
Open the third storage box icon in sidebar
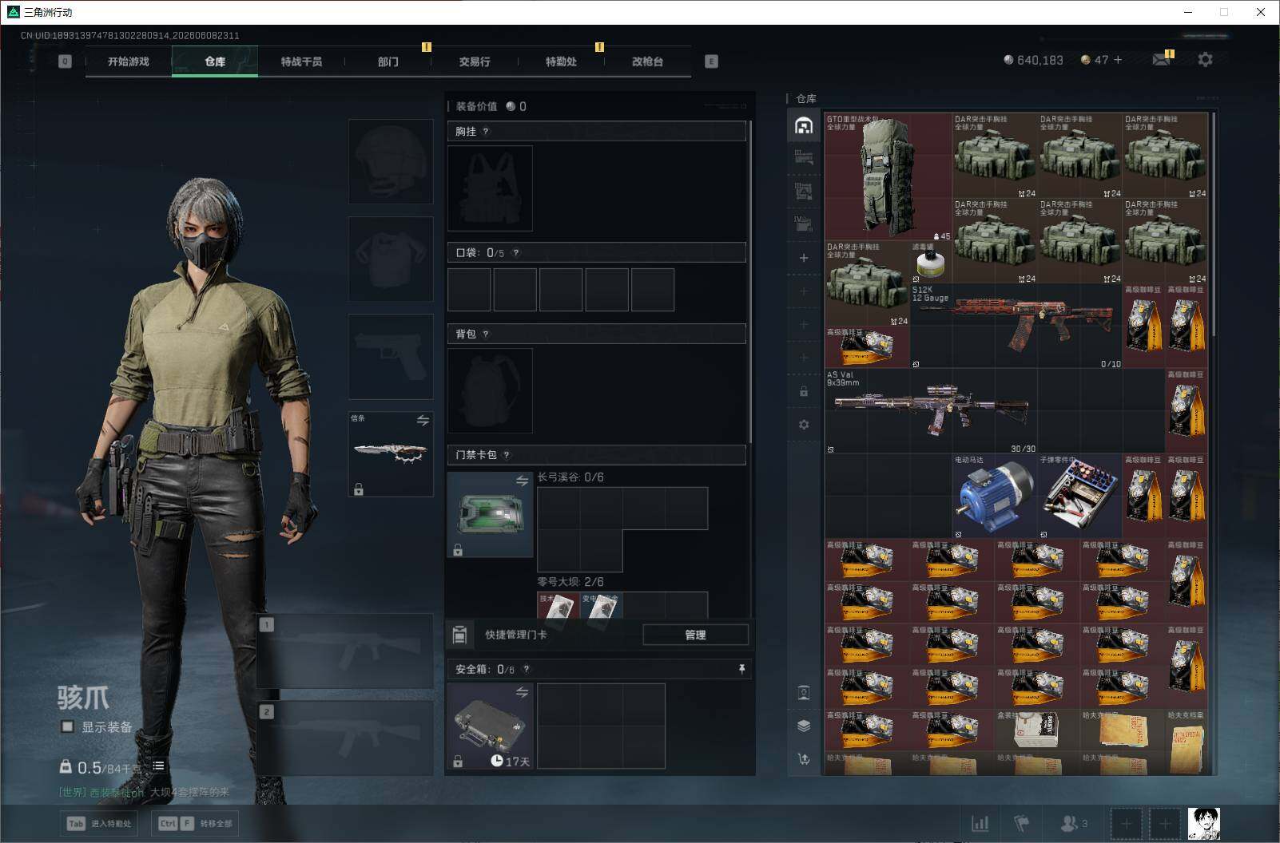[x=804, y=191]
